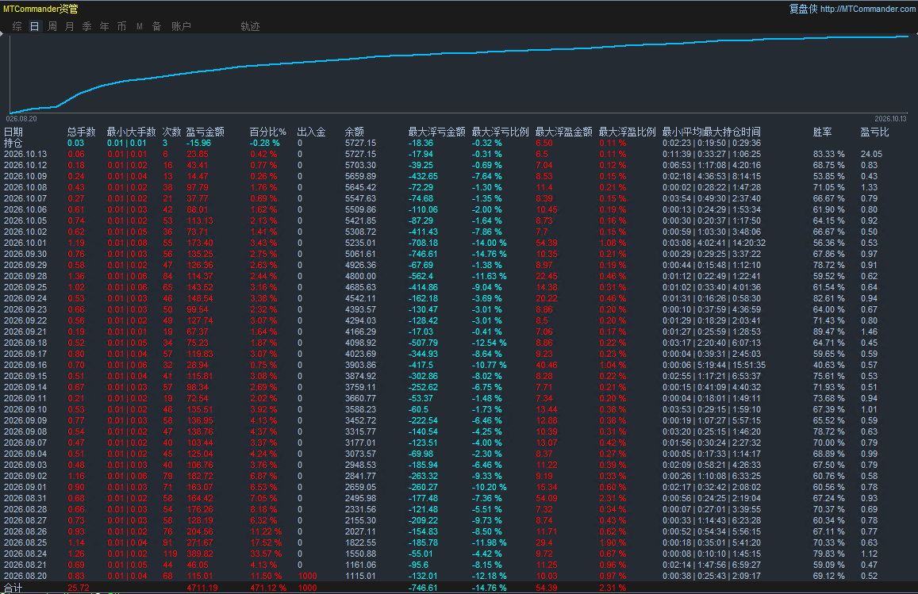918x594 pixels.
Task: Select the 年 yearly tab
Action: point(104,26)
